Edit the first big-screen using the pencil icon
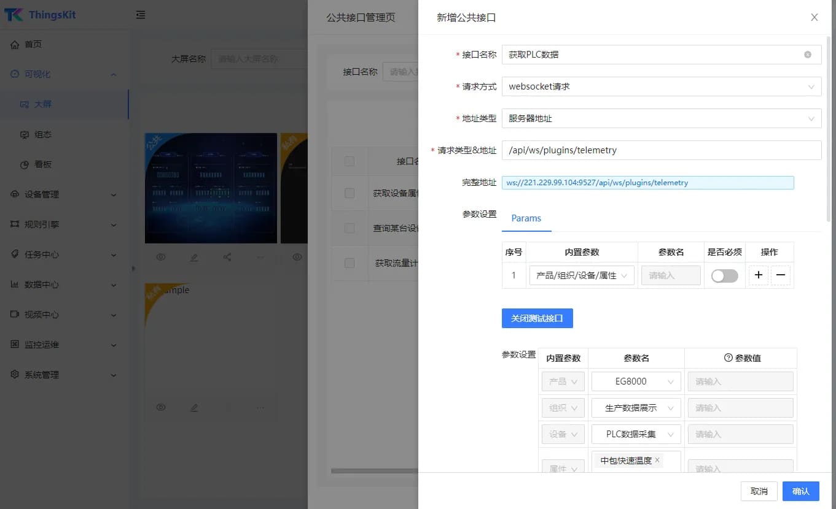836x509 pixels. click(x=194, y=257)
